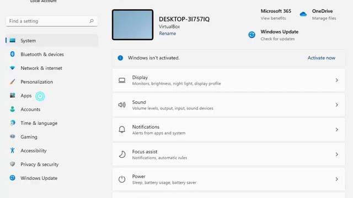The height and width of the screenshot is (198, 353).
Task: Open the Power settings row
Action: [228, 179]
